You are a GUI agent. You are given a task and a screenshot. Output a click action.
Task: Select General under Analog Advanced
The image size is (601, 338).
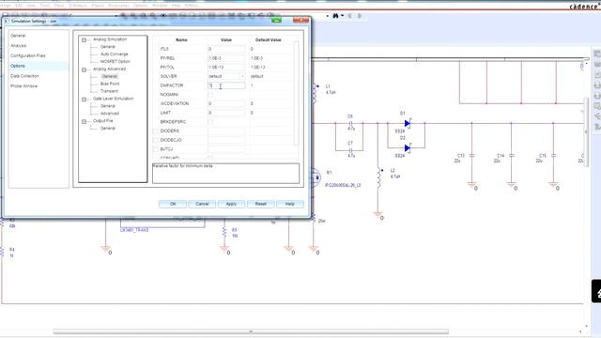(x=110, y=76)
